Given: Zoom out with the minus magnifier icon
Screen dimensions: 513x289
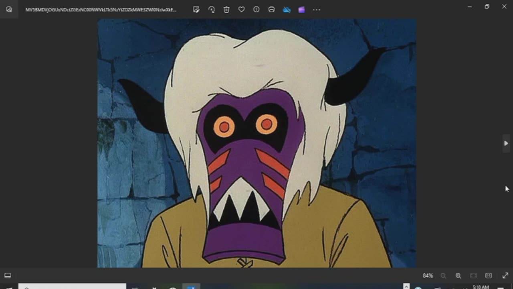Looking at the screenshot, I should click(443, 276).
